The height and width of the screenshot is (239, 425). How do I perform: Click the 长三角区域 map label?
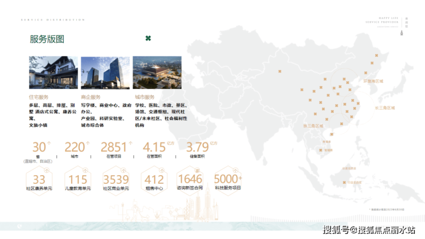tap(385, 107)
